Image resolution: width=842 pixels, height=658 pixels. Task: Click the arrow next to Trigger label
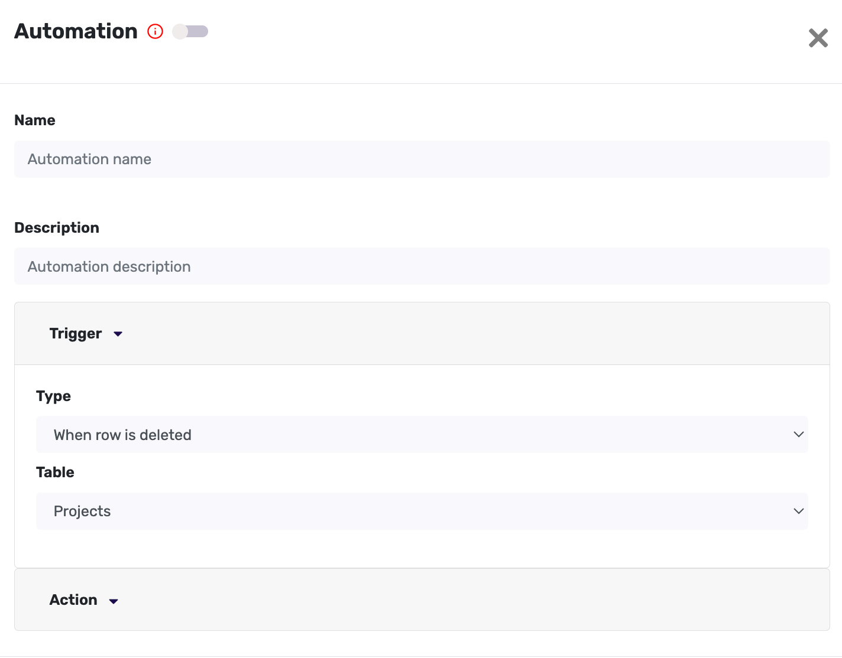click(x=117, y=334)
